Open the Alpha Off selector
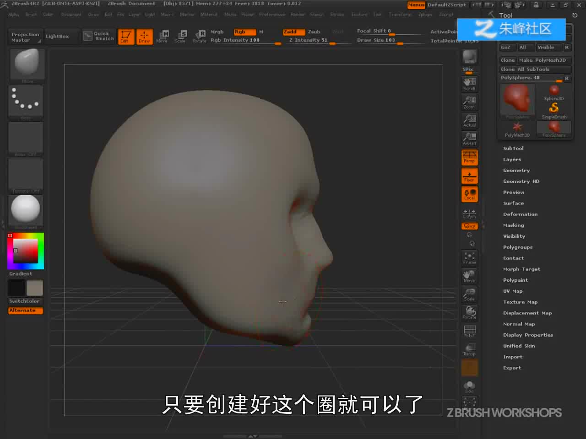 point(26,139)
